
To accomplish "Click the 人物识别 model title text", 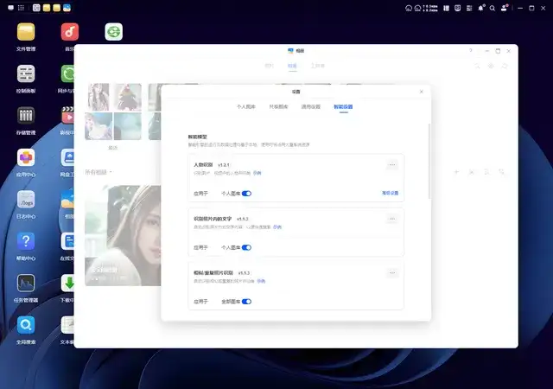I will tap(203, 165).
